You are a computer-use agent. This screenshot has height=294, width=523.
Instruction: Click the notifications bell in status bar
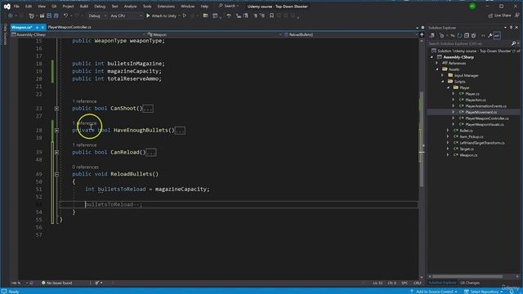[512, 292]
